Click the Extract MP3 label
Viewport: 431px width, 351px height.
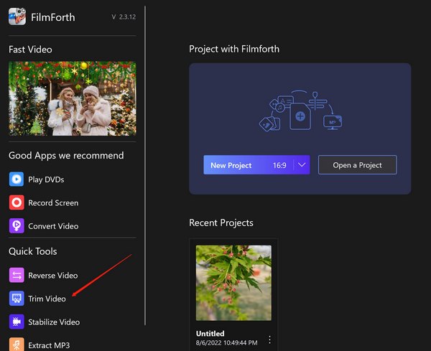[x=49, y=345]
